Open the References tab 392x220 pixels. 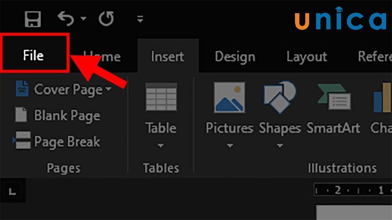click(x=375, y=57)
